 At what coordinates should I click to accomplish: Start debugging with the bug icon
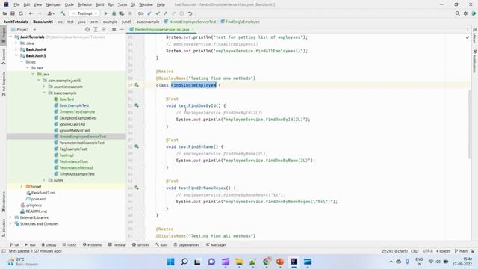pos(114,13)
